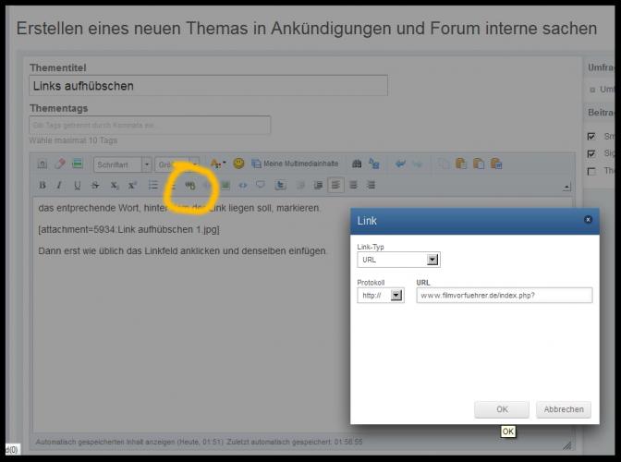Viewport: 621px width, 462px height.
Task: Open the Link-Typ URL dropdown
Action: click(398, 261)
